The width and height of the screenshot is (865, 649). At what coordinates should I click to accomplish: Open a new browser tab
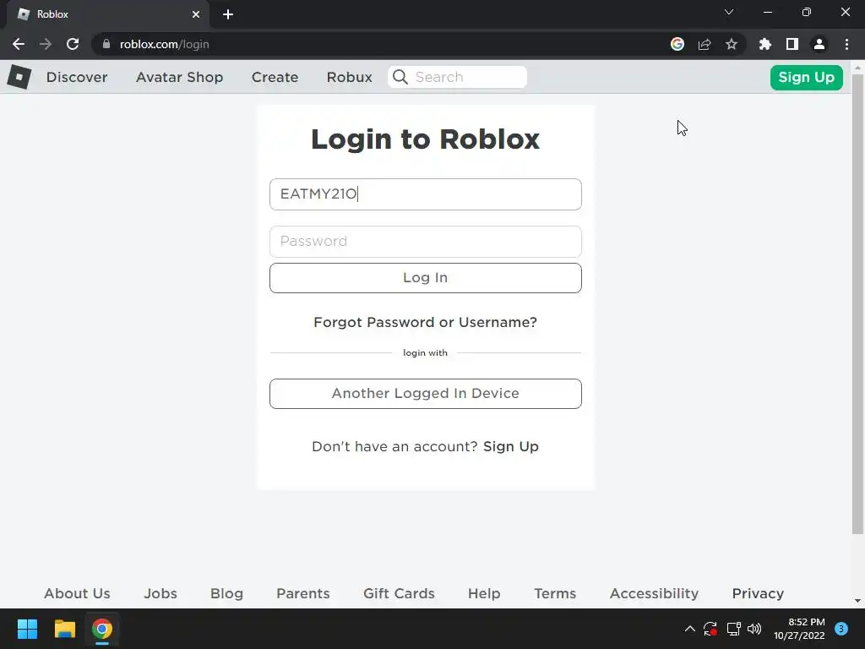coord(228,14)
